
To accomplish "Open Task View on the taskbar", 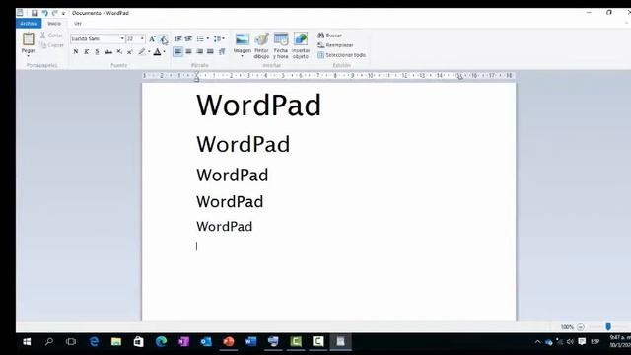I will pyautogui.click(x=71, y=342).
